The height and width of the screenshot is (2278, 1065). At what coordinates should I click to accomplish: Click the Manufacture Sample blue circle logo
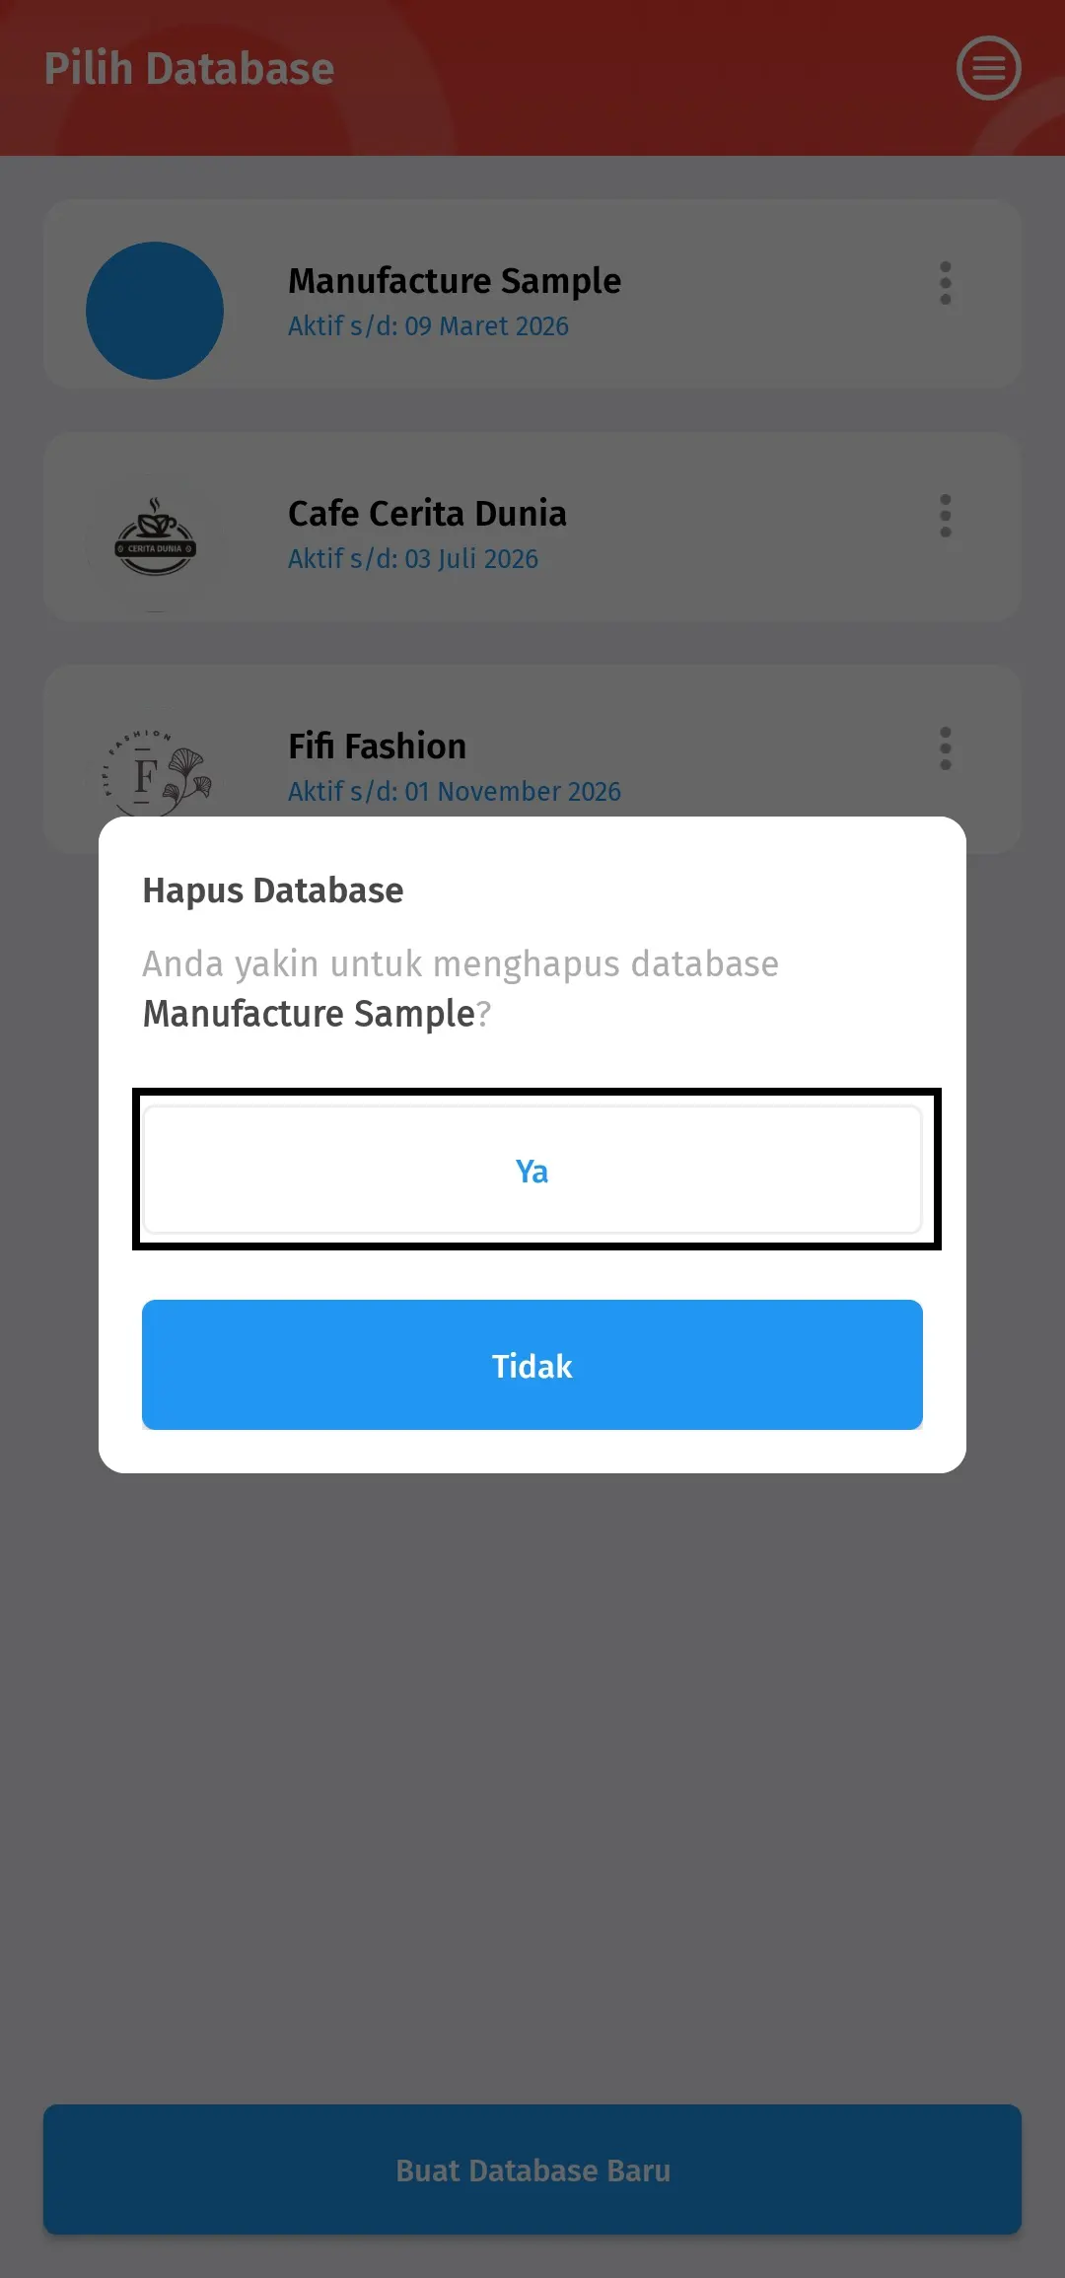[155, 310]
